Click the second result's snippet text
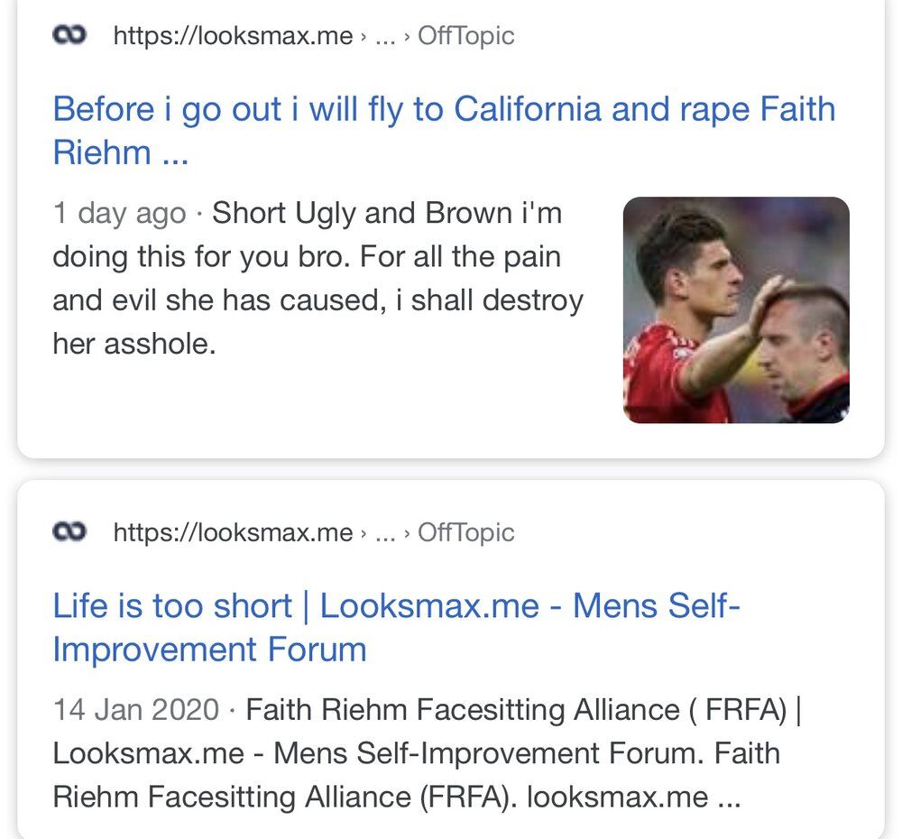This screenshot has height=839, width=902. [415, 753]
